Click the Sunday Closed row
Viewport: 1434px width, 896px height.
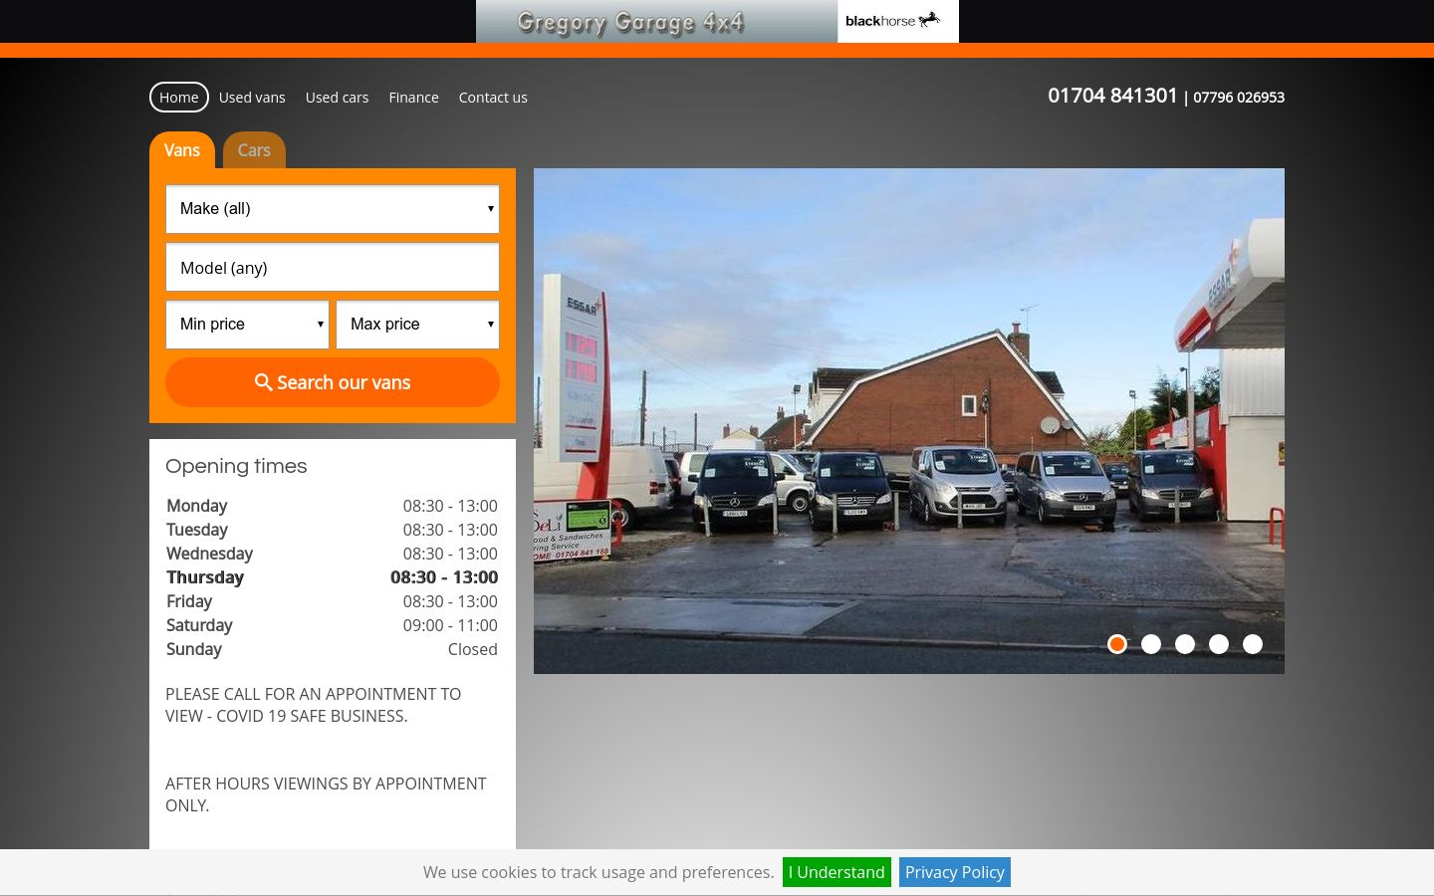(x=333, y=649)
